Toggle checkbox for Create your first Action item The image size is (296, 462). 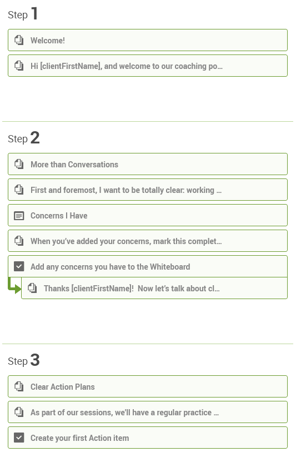pos(19,438)
